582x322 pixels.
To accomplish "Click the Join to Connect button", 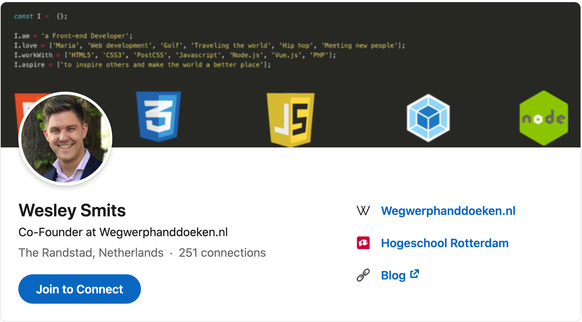I will [x=80, y=289].
